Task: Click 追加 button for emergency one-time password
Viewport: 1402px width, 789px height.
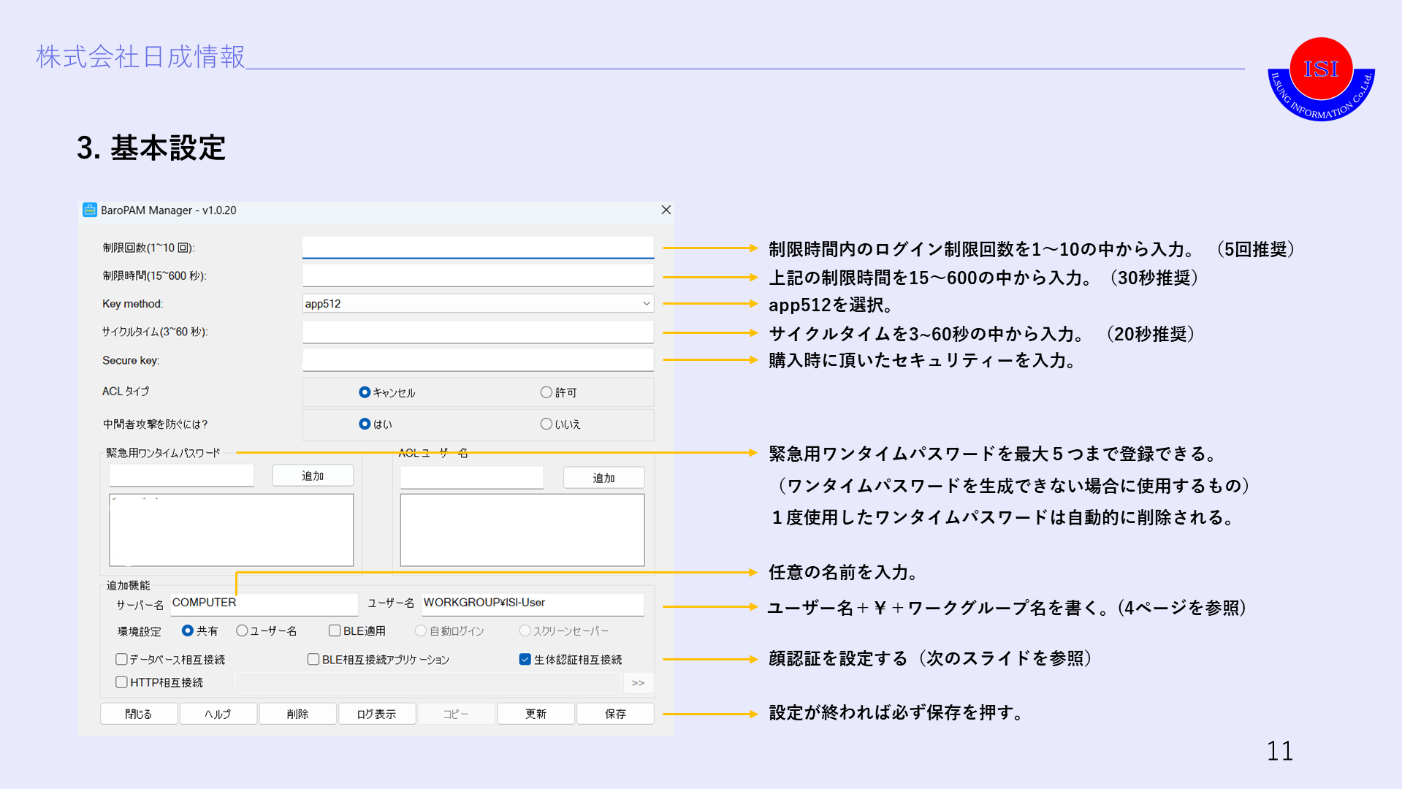Action: [313, 476]
